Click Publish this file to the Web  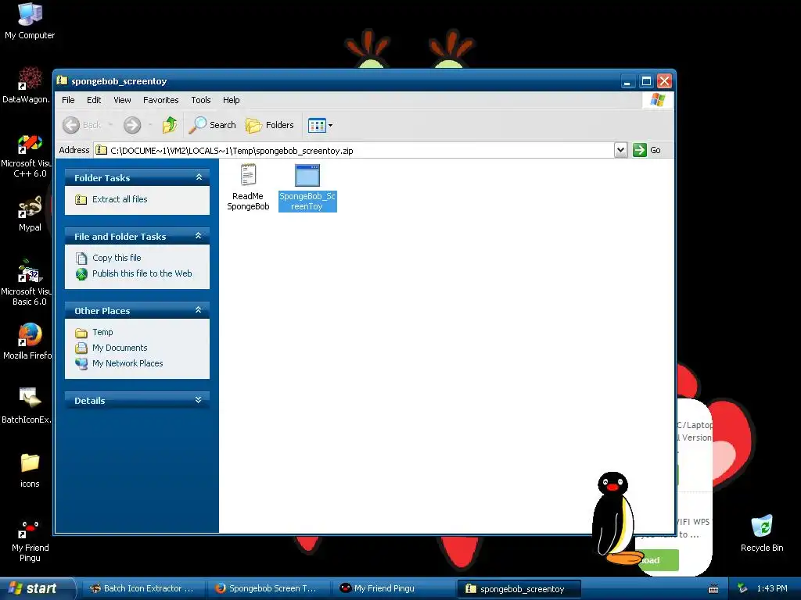point(142,273)
